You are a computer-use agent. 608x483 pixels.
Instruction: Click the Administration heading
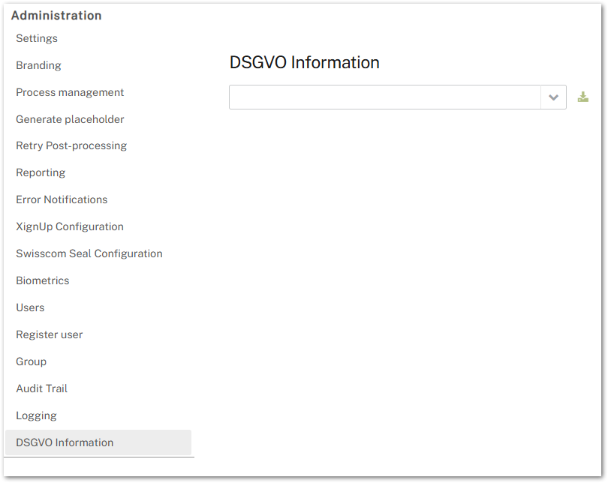(56, 15)
